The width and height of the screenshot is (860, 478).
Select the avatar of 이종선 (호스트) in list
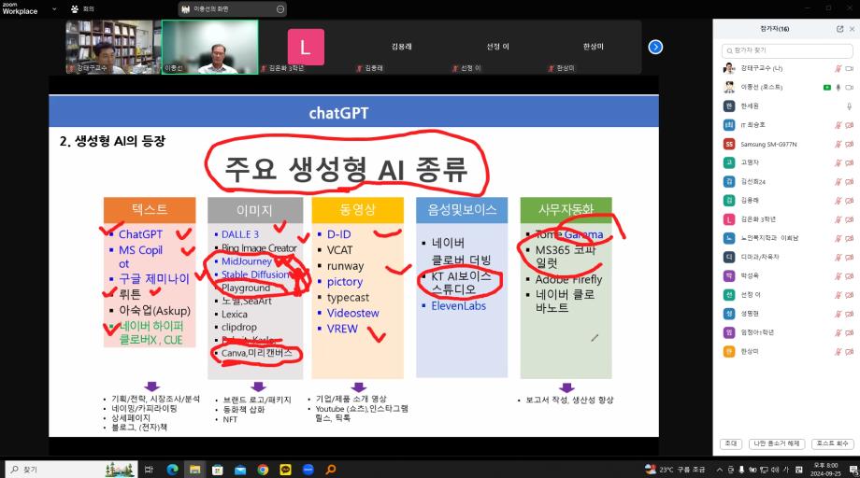coord(729,87)
